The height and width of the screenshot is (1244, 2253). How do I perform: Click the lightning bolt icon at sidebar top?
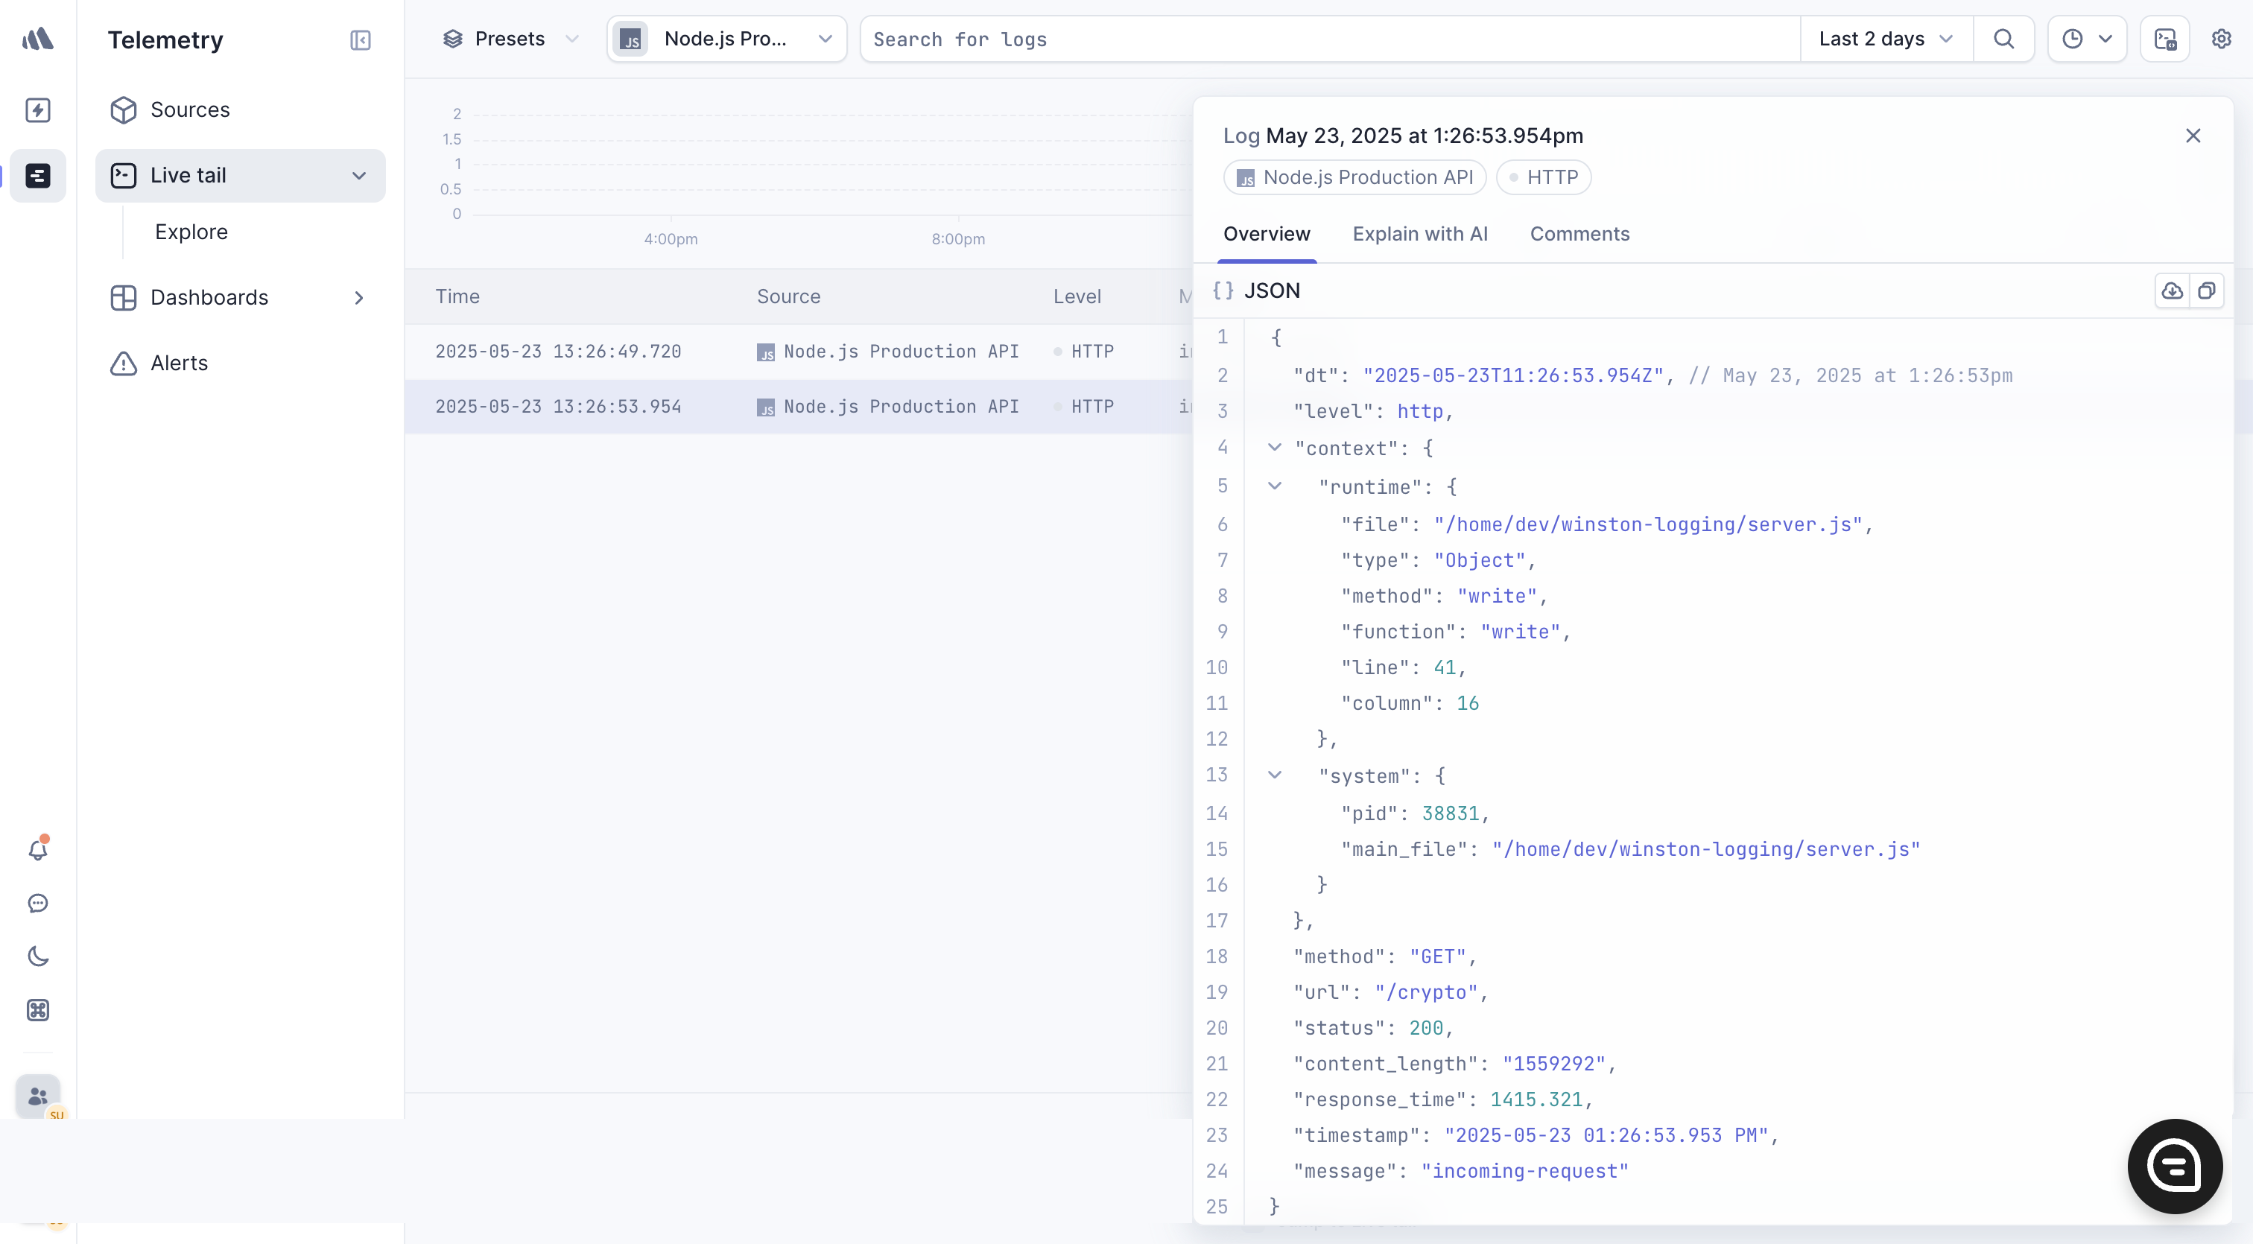39,109
